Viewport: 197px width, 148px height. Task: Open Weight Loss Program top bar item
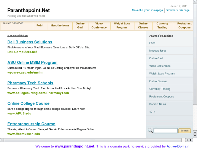click(x=122, y=26)
